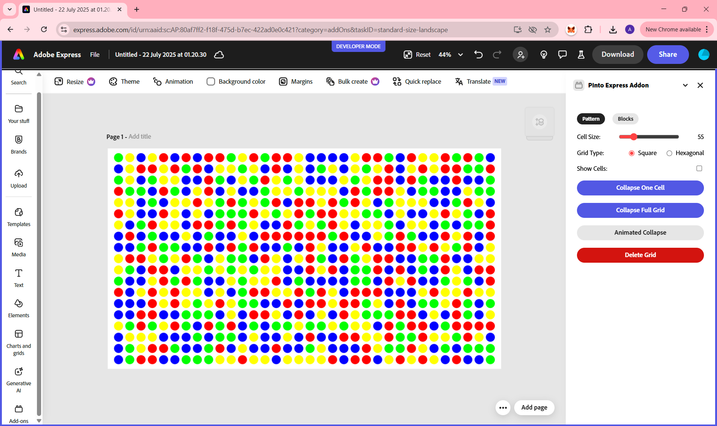This screenshot has width=717, height=426.
Task: Click the red Delete Grid button
Action: click(640, 255)
